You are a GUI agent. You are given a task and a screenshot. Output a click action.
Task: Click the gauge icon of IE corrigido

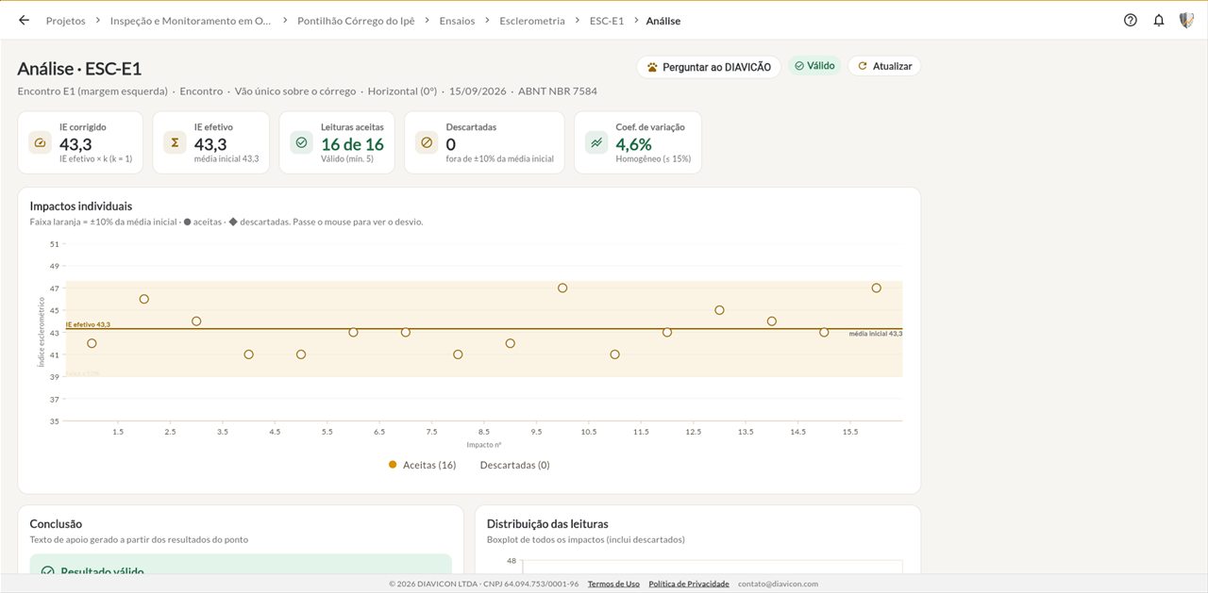click(41, 142)
